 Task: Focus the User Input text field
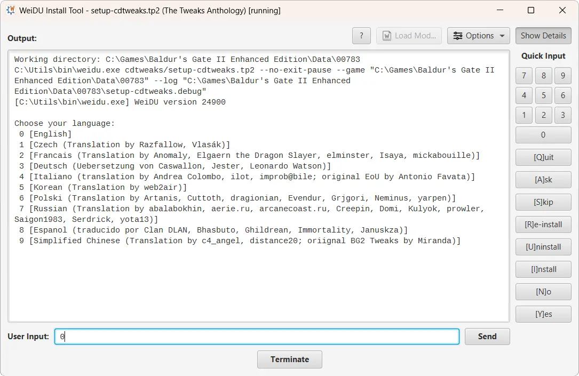[257, 337]
